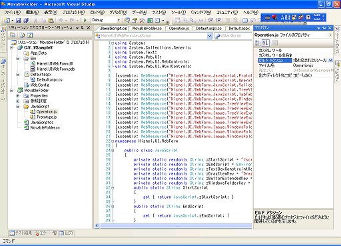Open the エラー一覧 bottom panel tab
This screenshot has width=341, height=246.
pos(45,233)
